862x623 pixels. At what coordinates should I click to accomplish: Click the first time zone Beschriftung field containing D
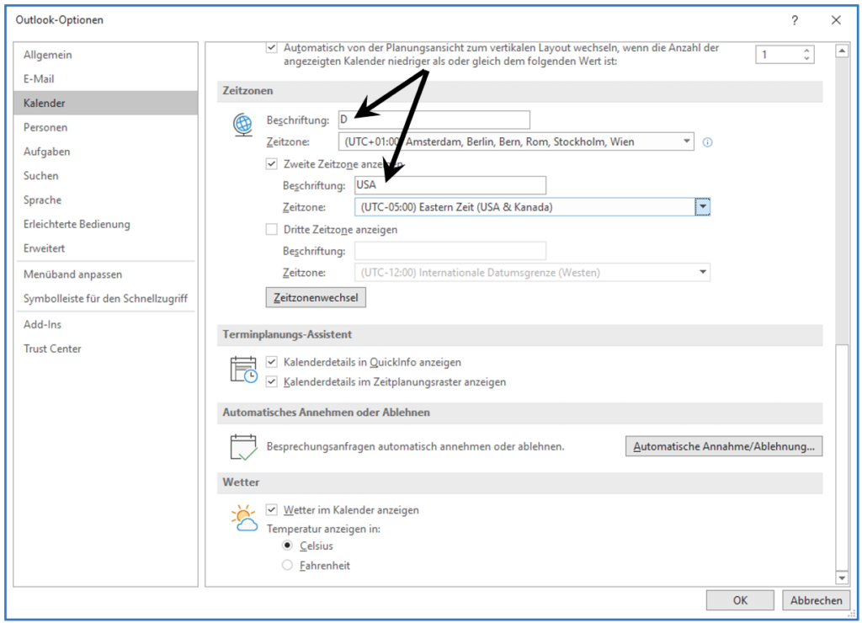coord(434,120)
